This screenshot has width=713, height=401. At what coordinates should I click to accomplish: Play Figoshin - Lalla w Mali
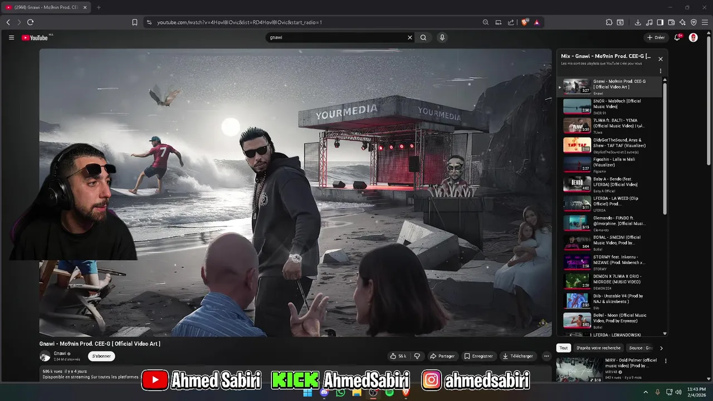point(609,164)
